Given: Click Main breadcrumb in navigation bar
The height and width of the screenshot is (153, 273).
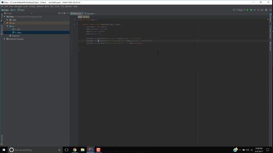Looking at the screenshot, I should [21, 10].
